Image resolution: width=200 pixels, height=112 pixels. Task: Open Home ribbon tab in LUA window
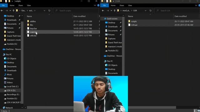click(x=113, y=6)
